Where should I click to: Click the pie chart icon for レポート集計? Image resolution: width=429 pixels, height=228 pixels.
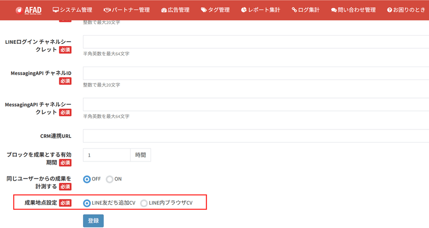pyautogui.click(x=244, y=10)
